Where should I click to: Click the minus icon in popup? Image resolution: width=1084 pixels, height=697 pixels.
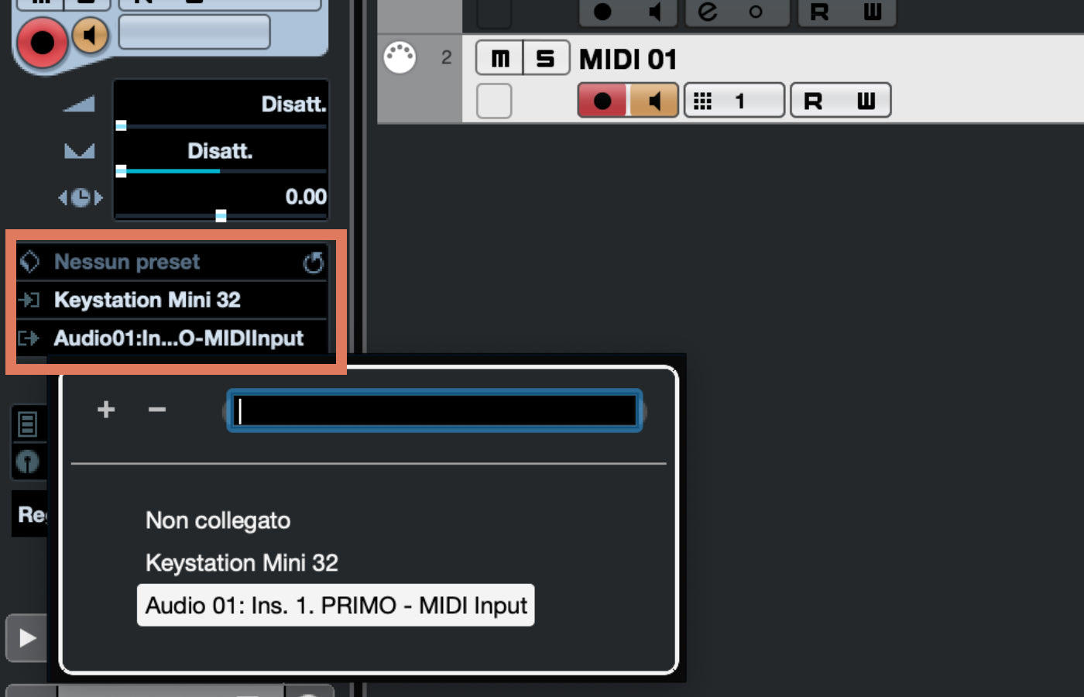(157, 409)
